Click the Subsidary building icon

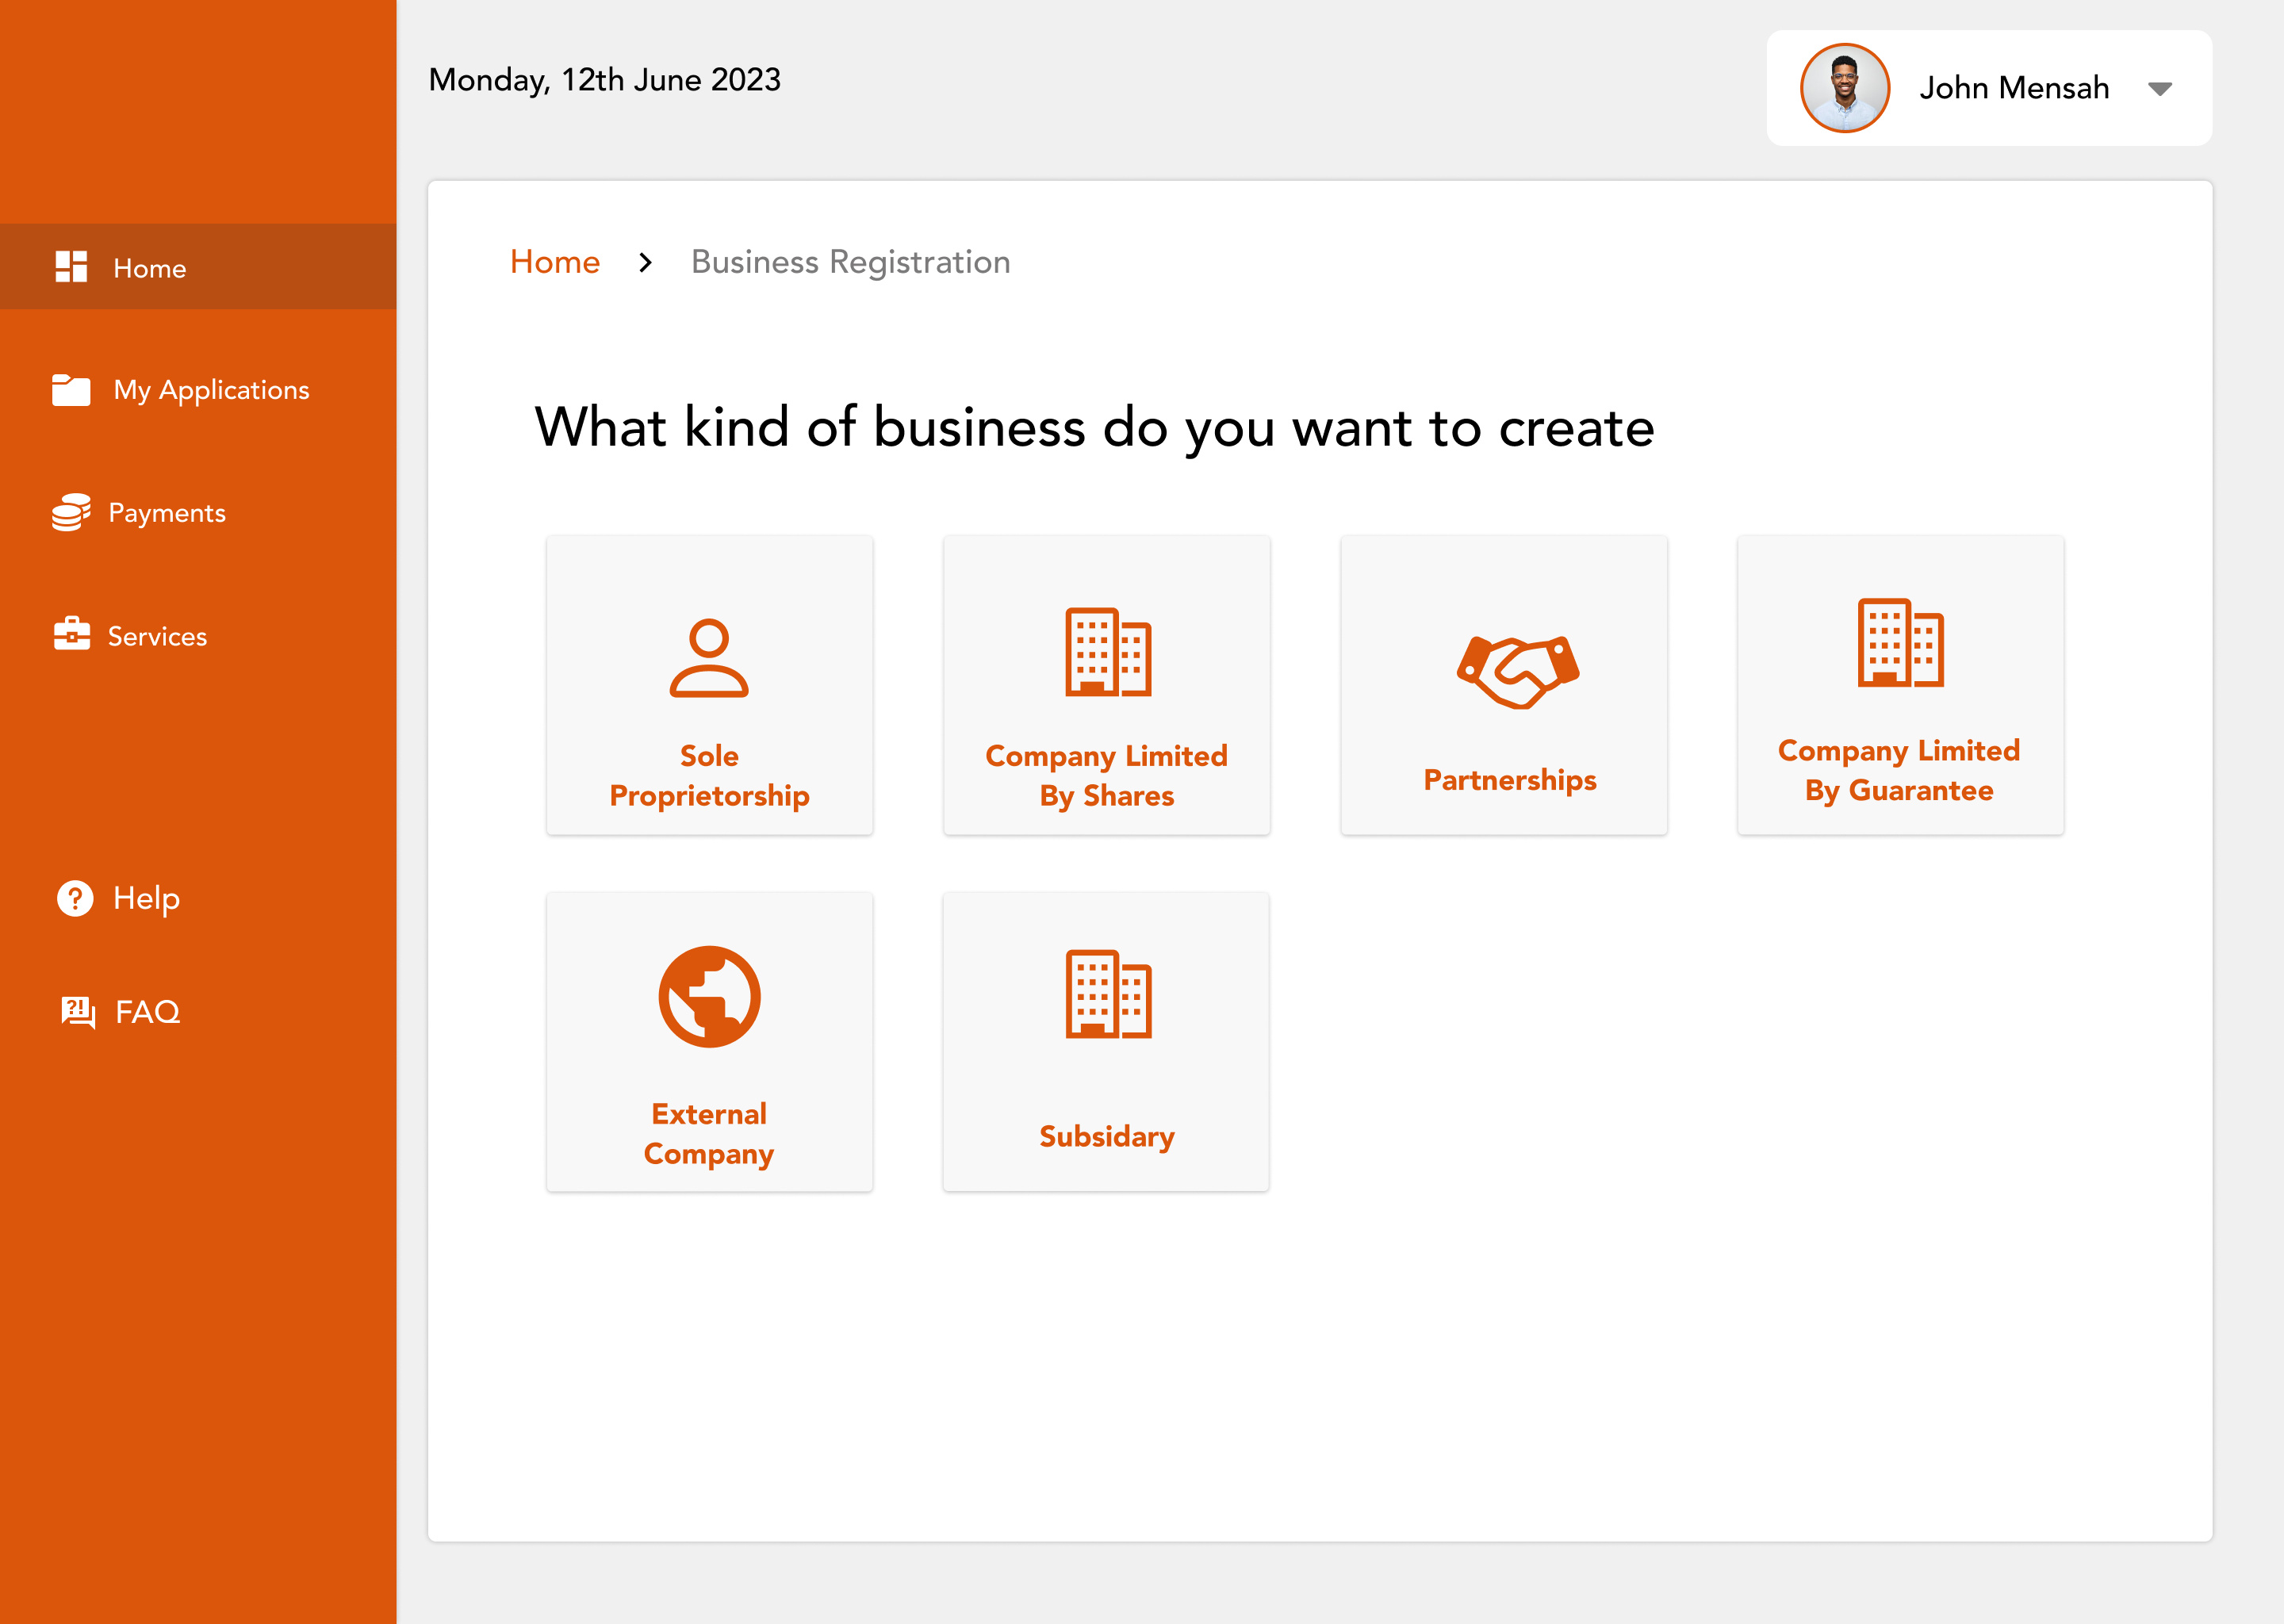tap(1107, 994)
